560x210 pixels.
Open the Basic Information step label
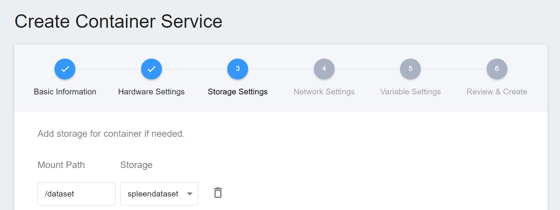pyautogui.click(x=65, y=92)
